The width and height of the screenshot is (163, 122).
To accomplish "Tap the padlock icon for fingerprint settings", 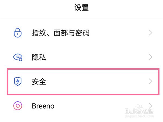I will coord(18,33).
